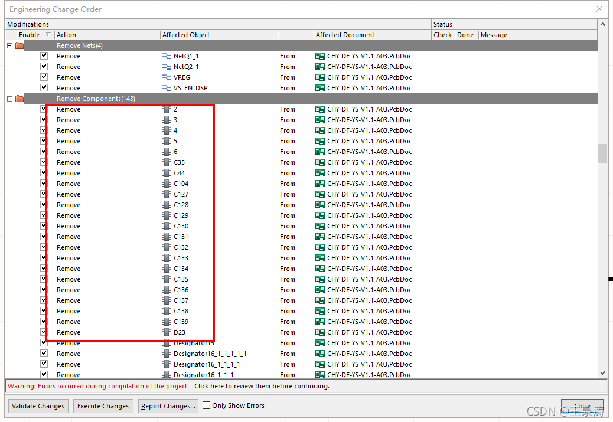
Task: Click the PcbDoc document icon in C128 row
Action: [x=320, y=205]
